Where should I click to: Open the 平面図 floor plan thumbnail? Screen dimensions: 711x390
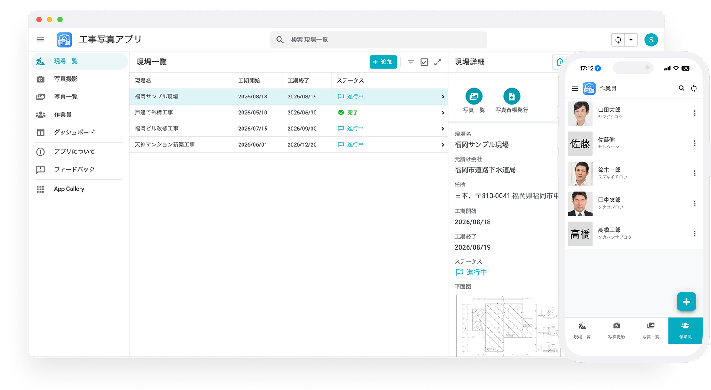click(508, 325)
